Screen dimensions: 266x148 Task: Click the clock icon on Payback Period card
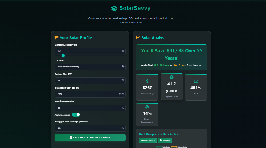pos(171,77)
